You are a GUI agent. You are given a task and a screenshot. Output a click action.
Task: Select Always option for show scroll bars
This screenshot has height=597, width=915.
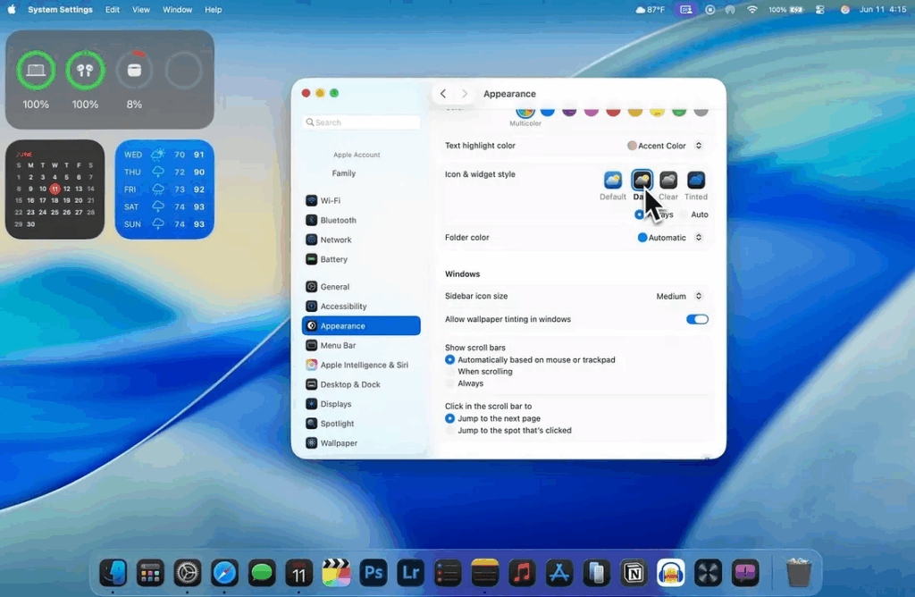(x=450, y=383)
